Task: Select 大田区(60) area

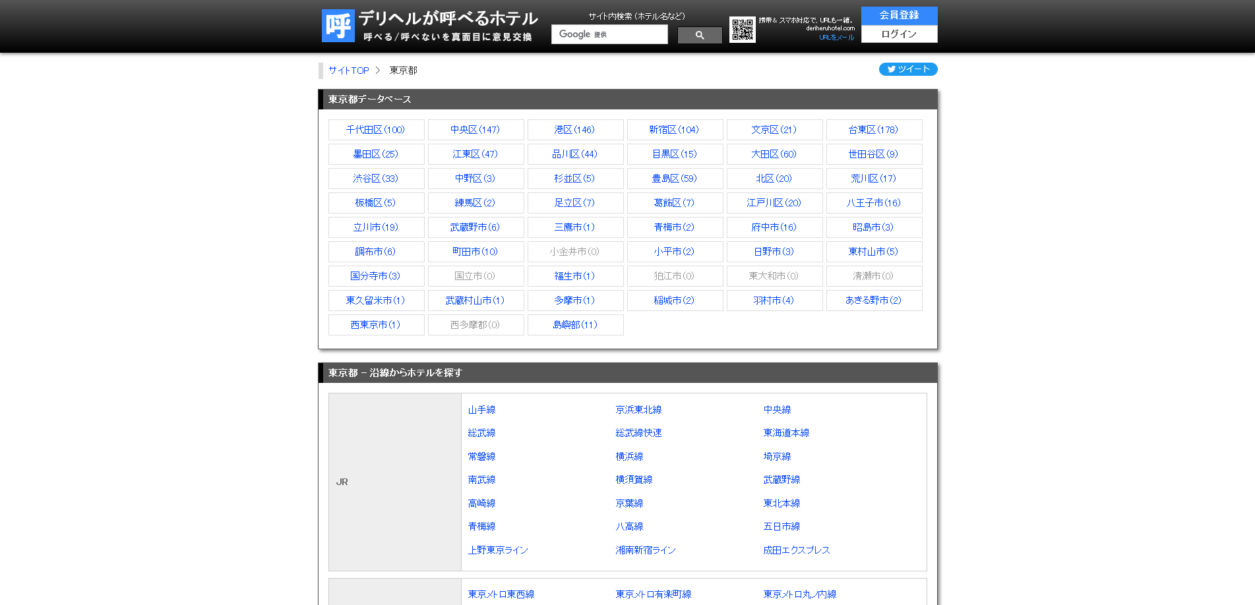Action: pos(774,154)
